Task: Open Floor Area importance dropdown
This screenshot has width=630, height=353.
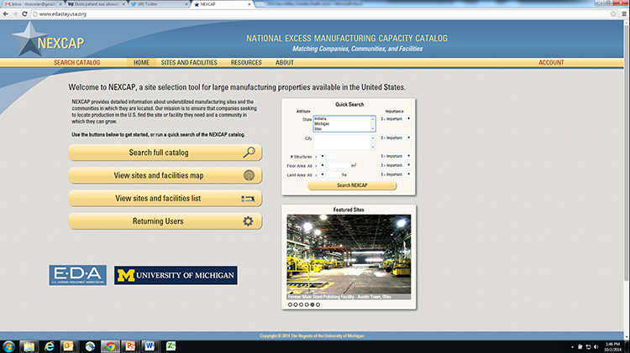Action: [396, 165]
